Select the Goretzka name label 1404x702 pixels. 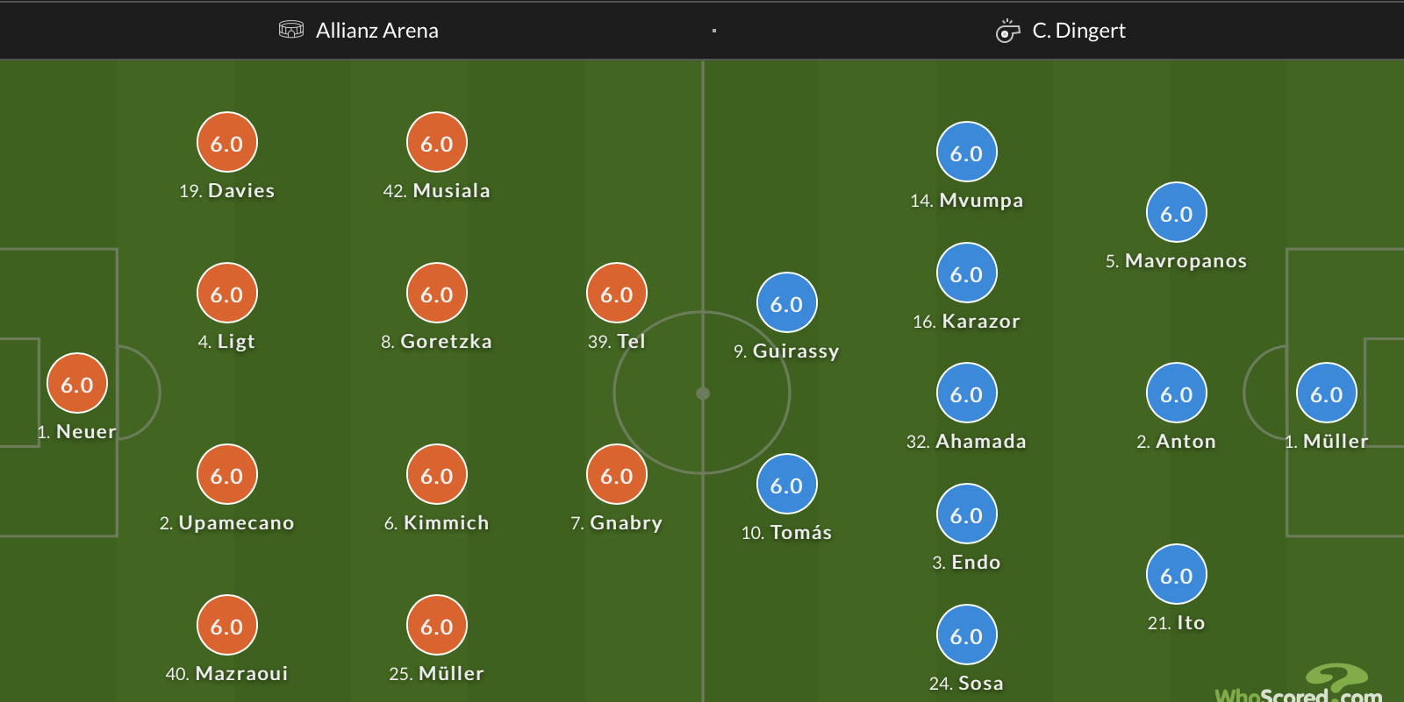tap(446, 342)
